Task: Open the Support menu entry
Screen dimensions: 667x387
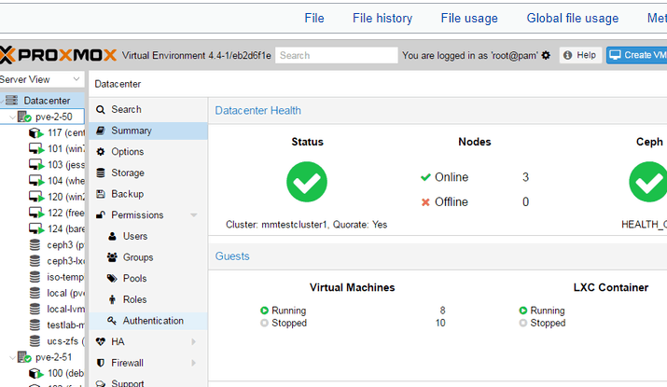Action: (x=148, y=382)
